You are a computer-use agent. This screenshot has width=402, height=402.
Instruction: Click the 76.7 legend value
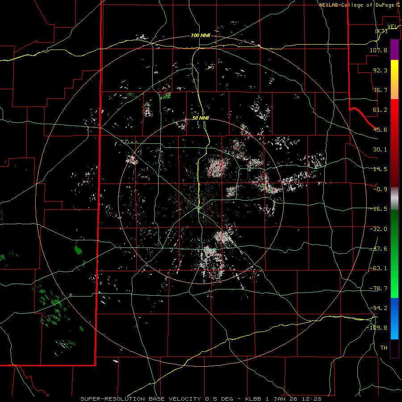380,90
